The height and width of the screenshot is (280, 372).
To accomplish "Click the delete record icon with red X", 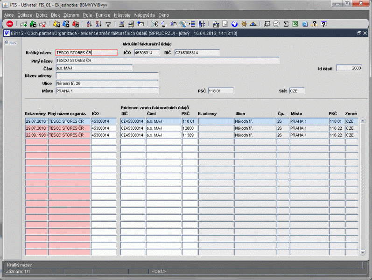I will click(x=42, y=24).
